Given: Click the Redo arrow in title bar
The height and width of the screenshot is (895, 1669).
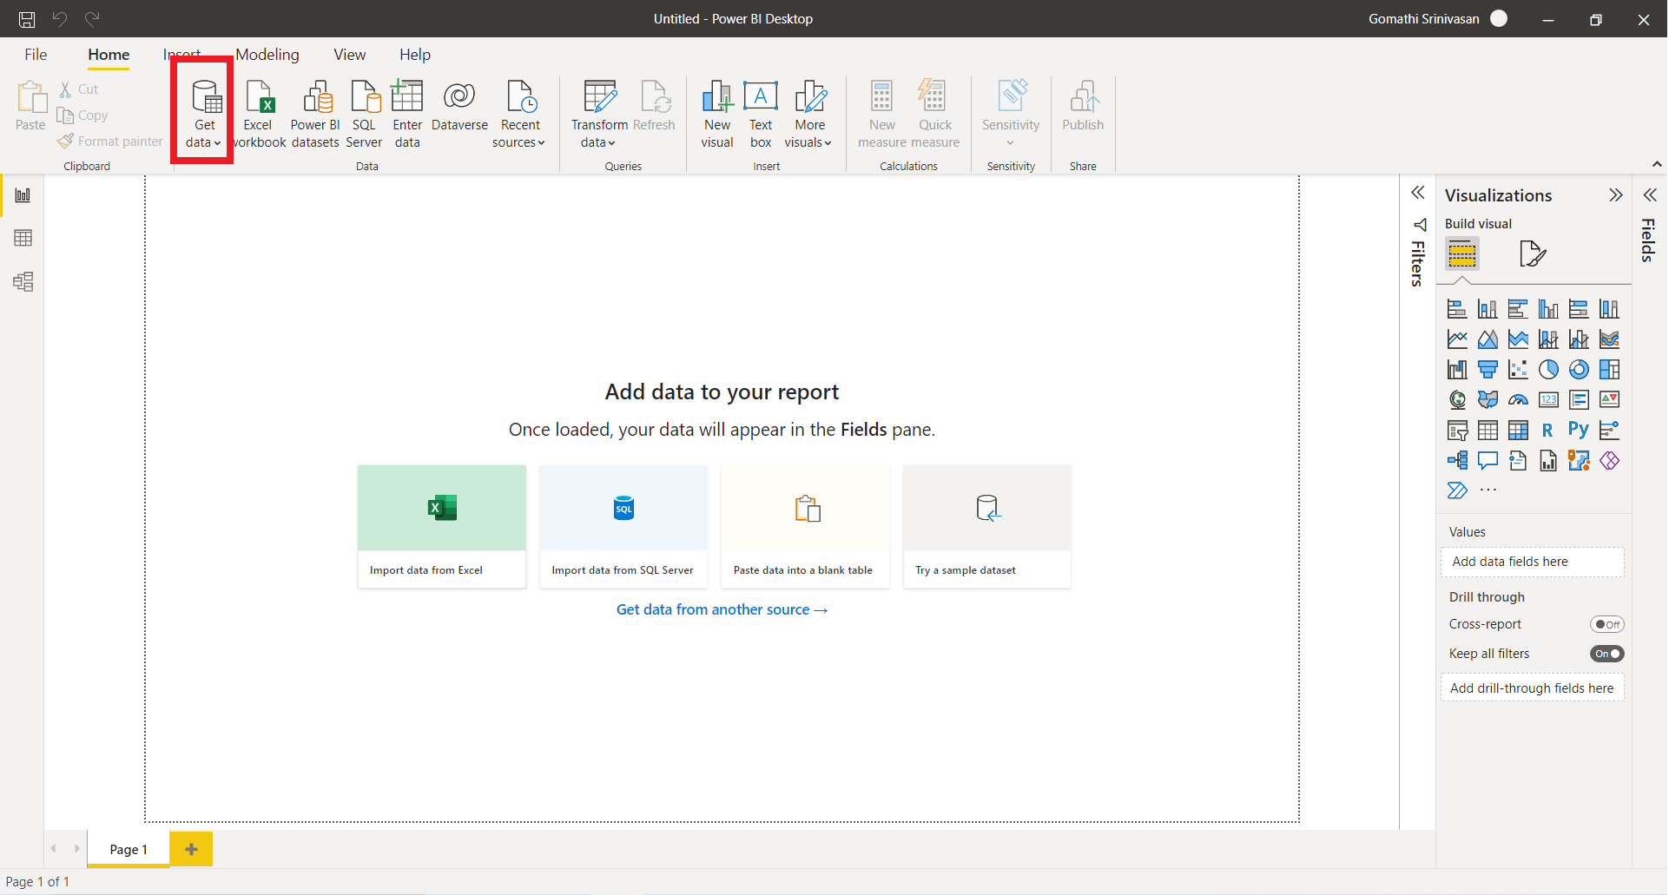Looking at the screenshot, I should (93, 18).
